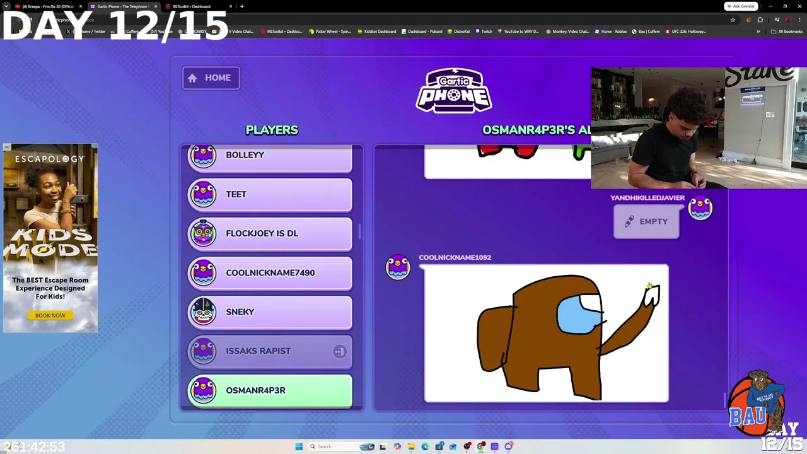Switch to the Kreepa YouTube browser tab
Viewport: 807px width, 454px height.
coord(47,6)
